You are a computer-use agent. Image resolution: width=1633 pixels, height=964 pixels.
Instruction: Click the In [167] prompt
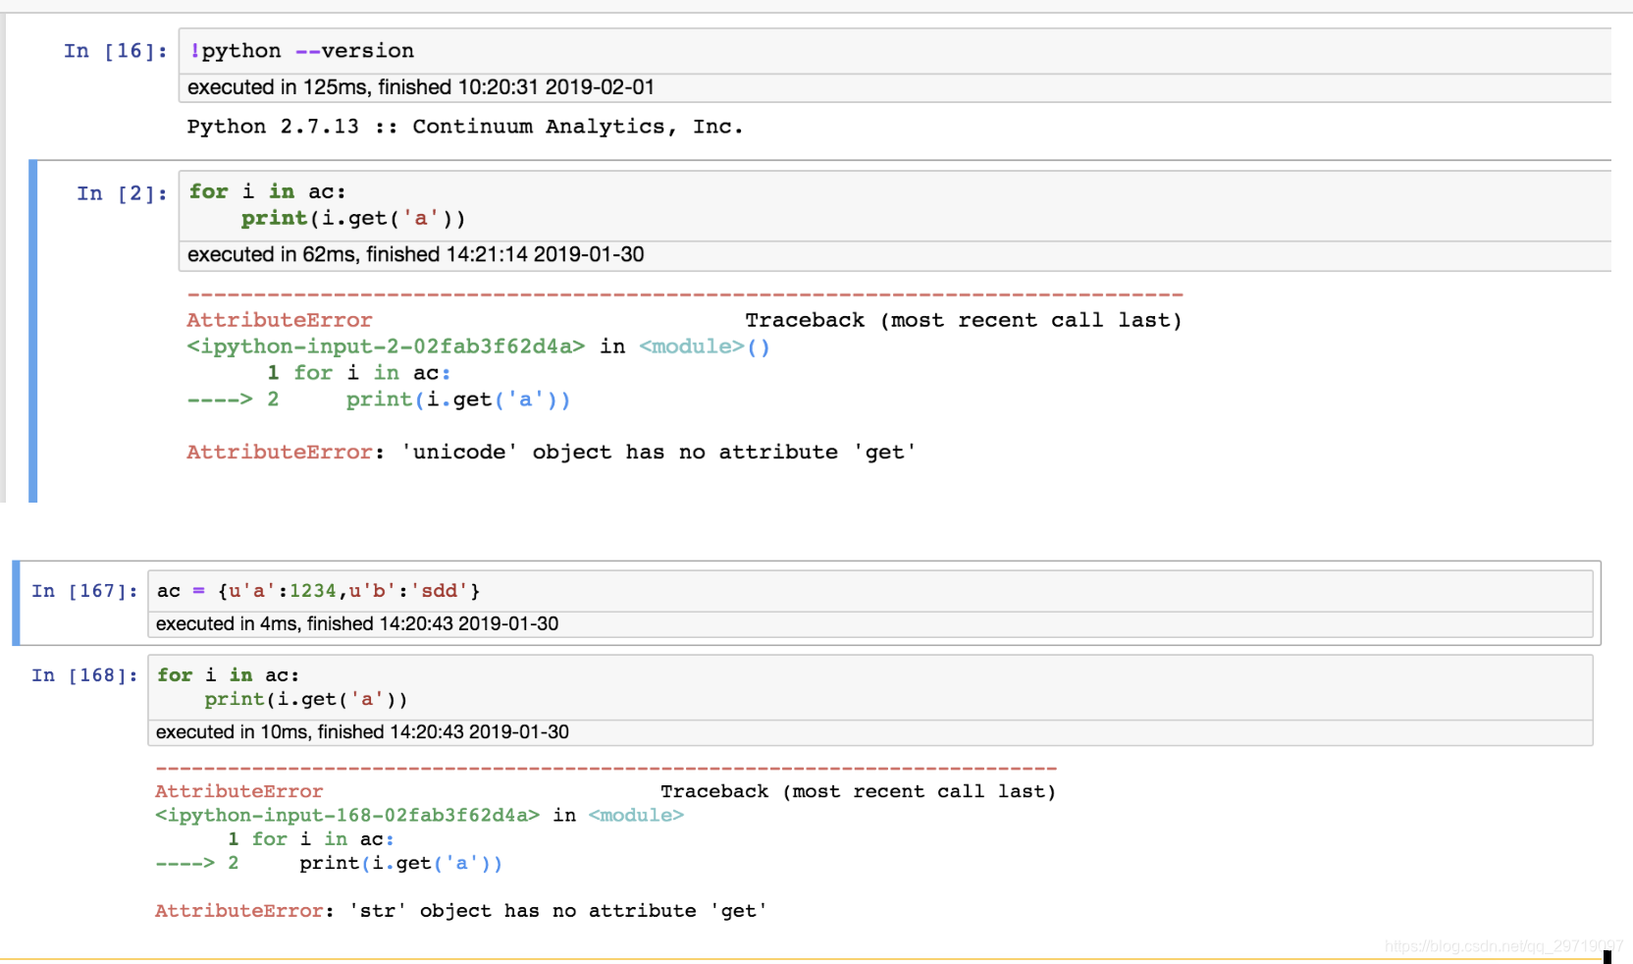pyautogui.click(x=83, y=590)
